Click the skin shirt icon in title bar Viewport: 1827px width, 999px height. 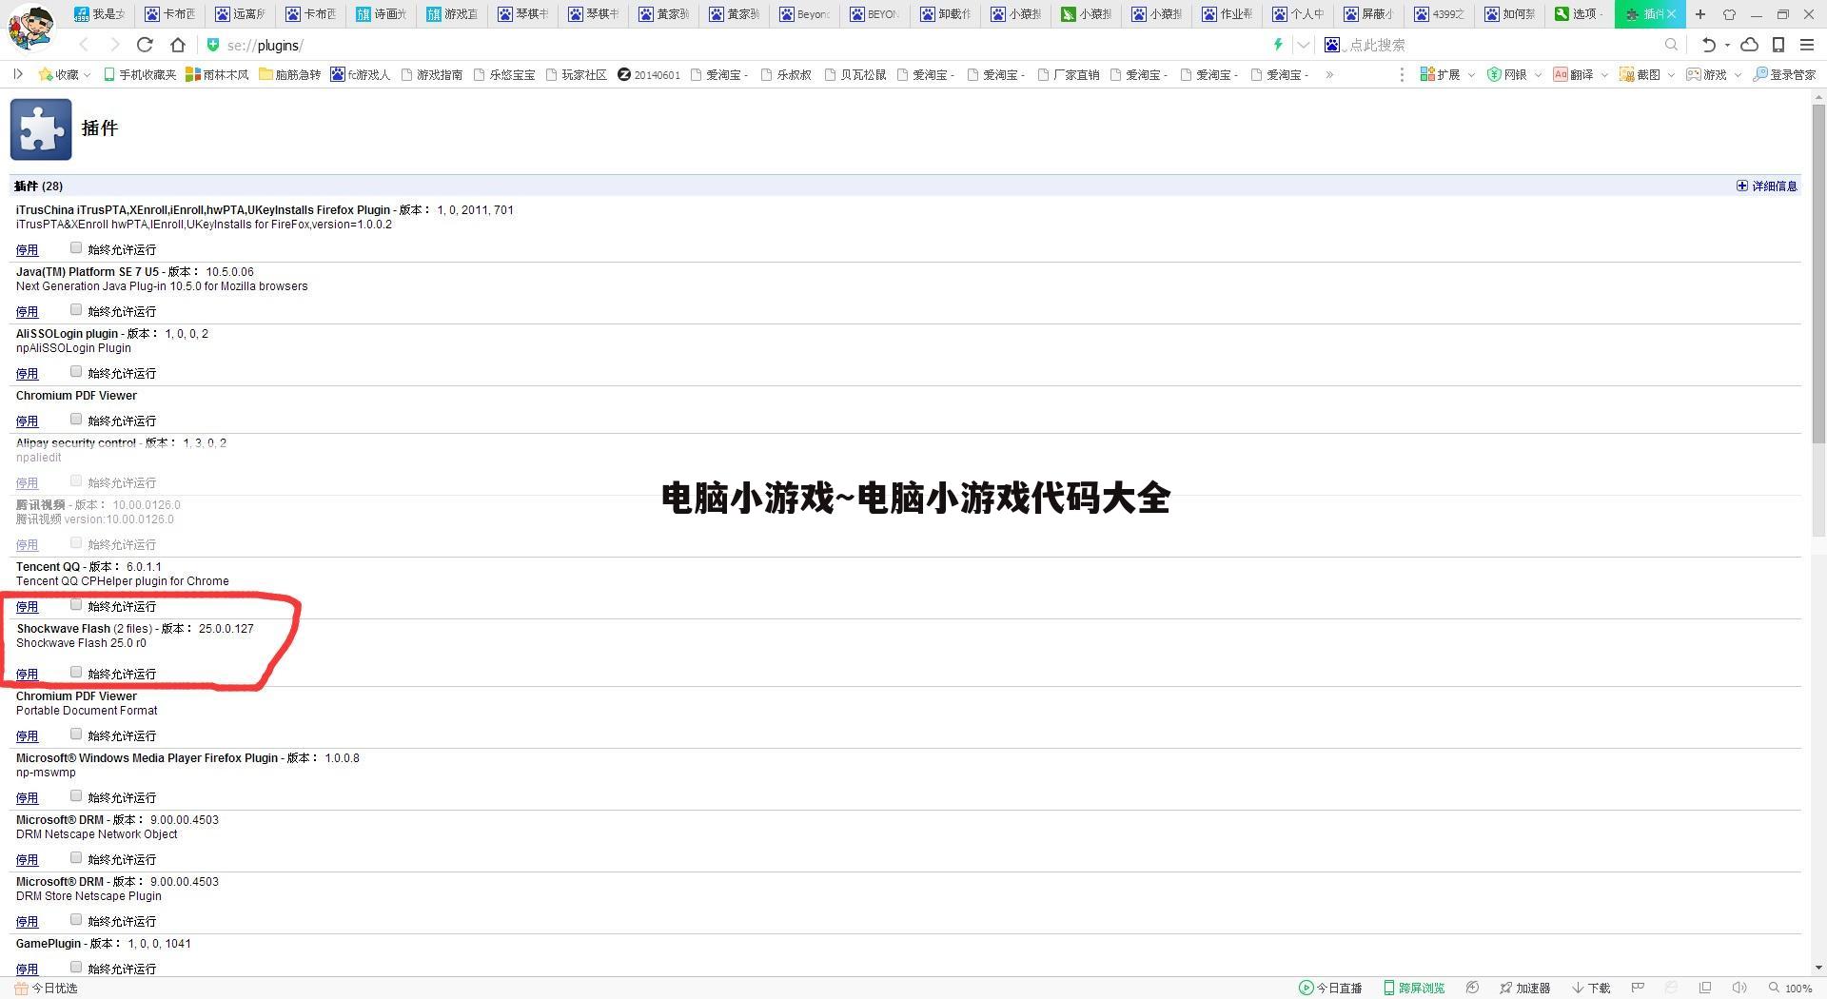[x=1729, y=14]
